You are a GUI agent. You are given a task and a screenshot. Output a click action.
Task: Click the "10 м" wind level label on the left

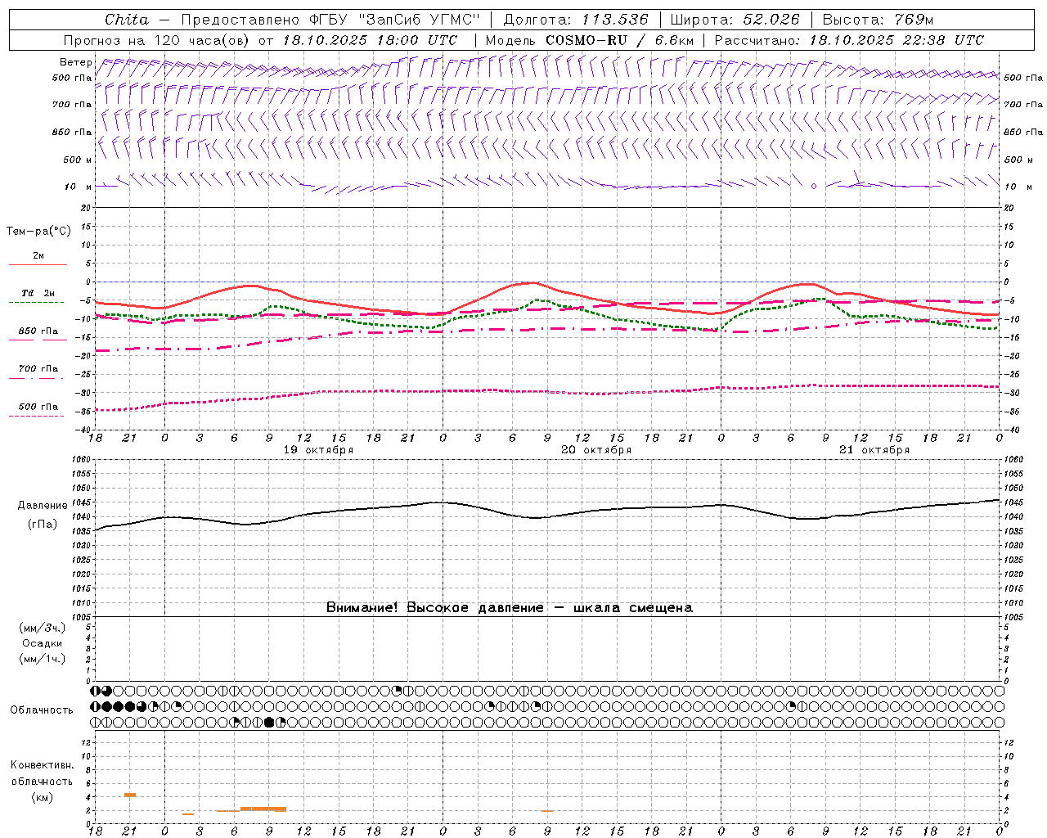pyautogui.click(x=78, y=187)
